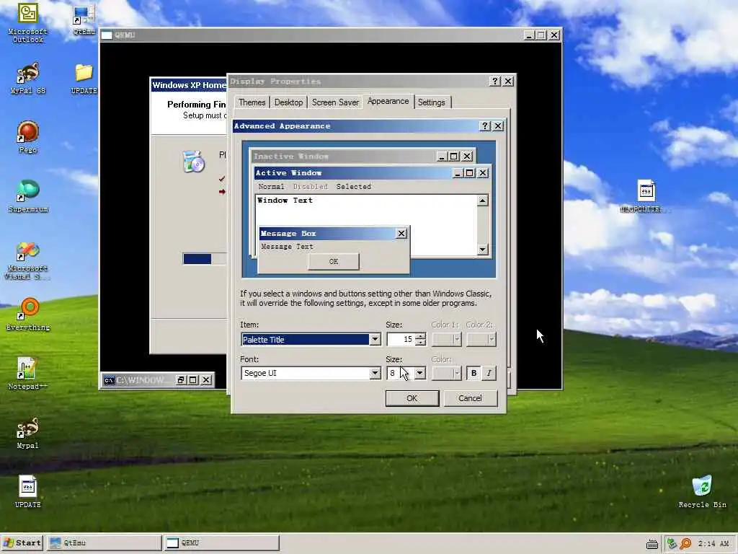Close the Advanced Appearance dialog
The width and height of the screenshot is (738, 554).
coord(498,126)
